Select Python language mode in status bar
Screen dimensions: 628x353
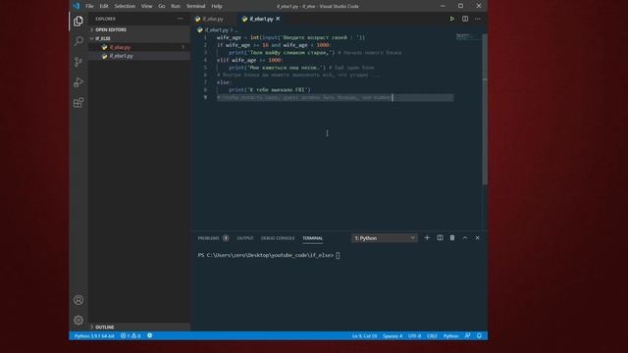coord(450,335)
